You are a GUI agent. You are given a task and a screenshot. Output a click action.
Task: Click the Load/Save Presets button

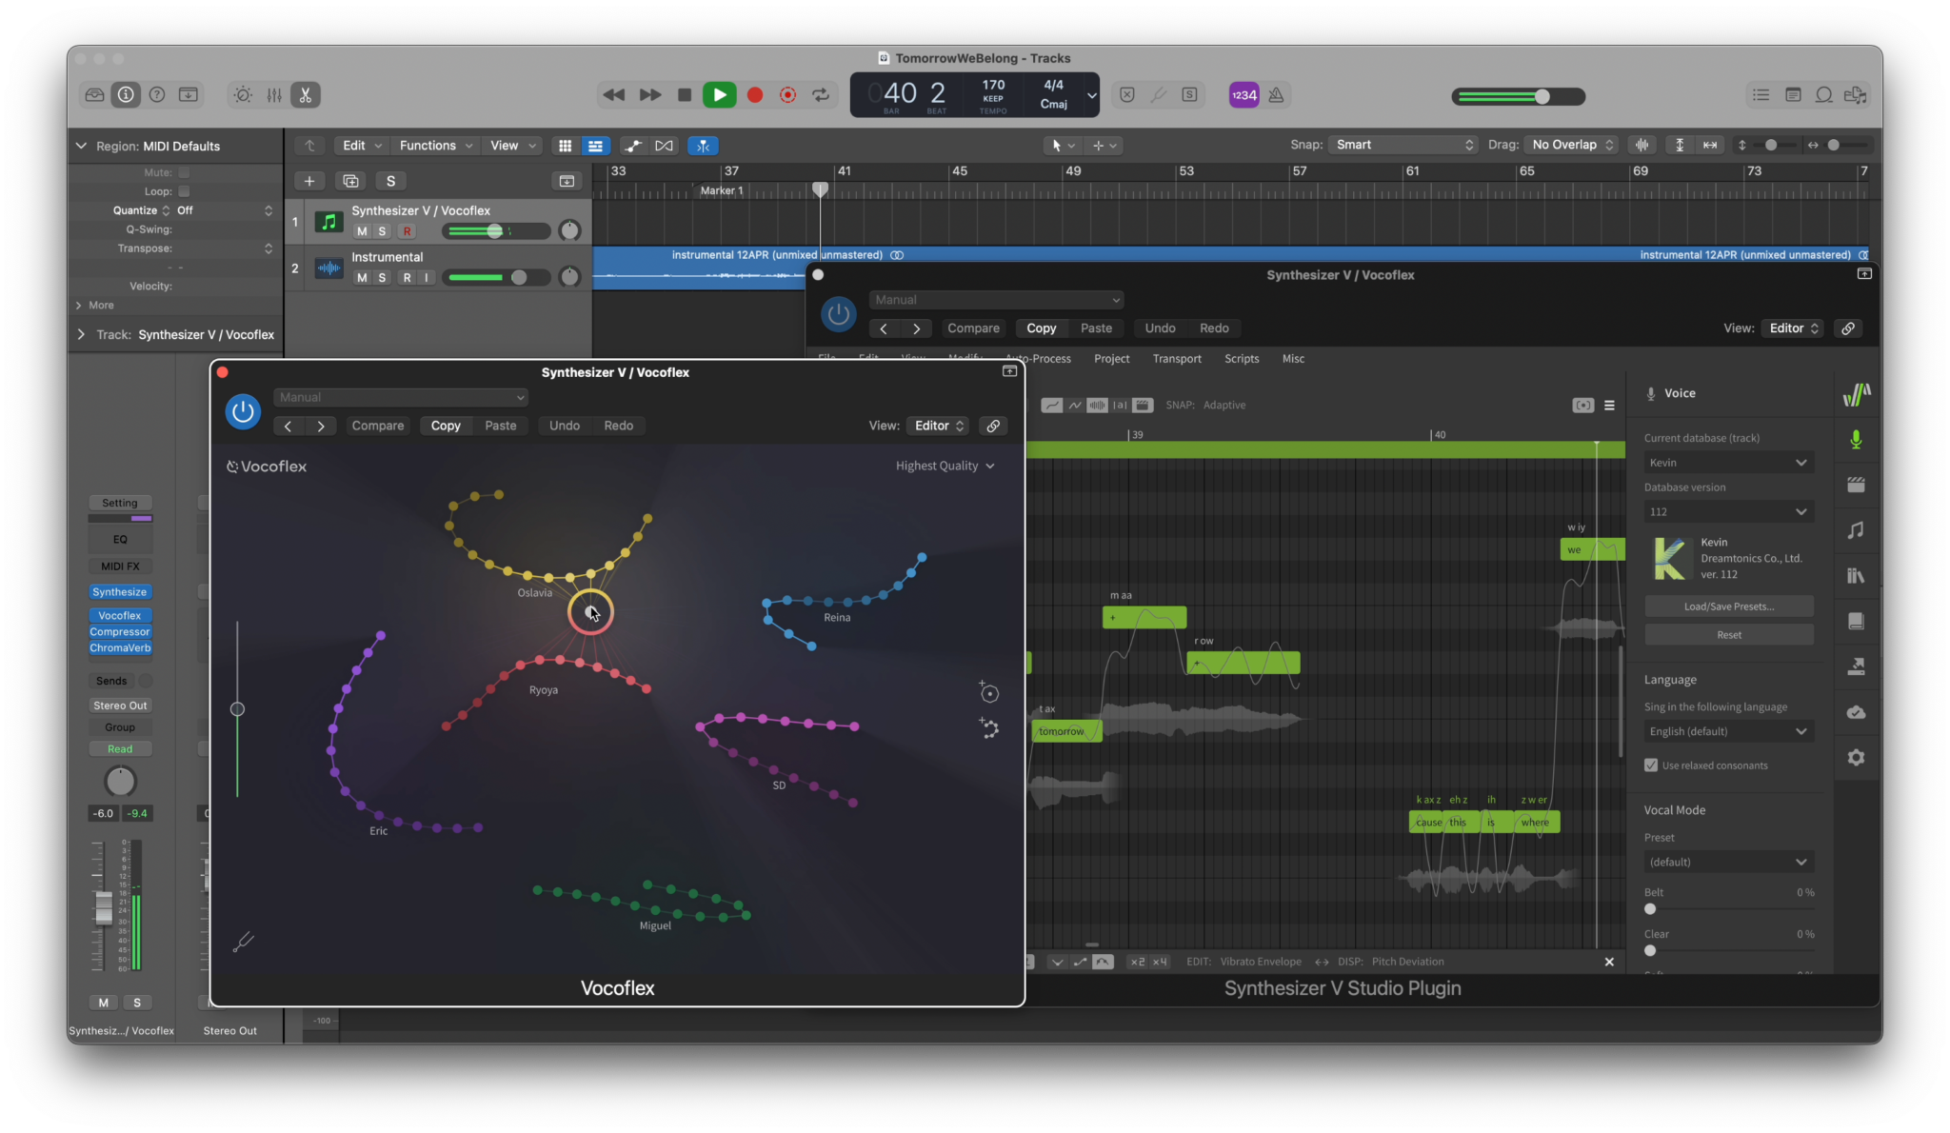point(1728,606)
